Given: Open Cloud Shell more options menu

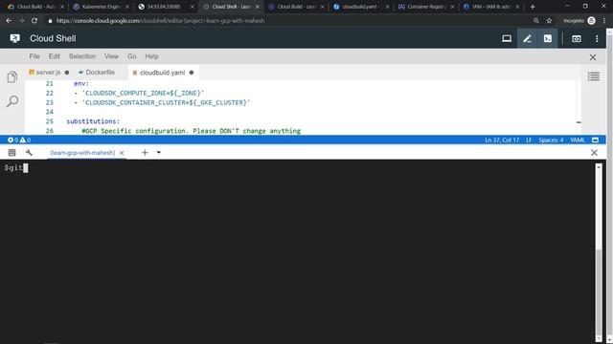Looking at the screenshot, I should [x=597, y=38].
